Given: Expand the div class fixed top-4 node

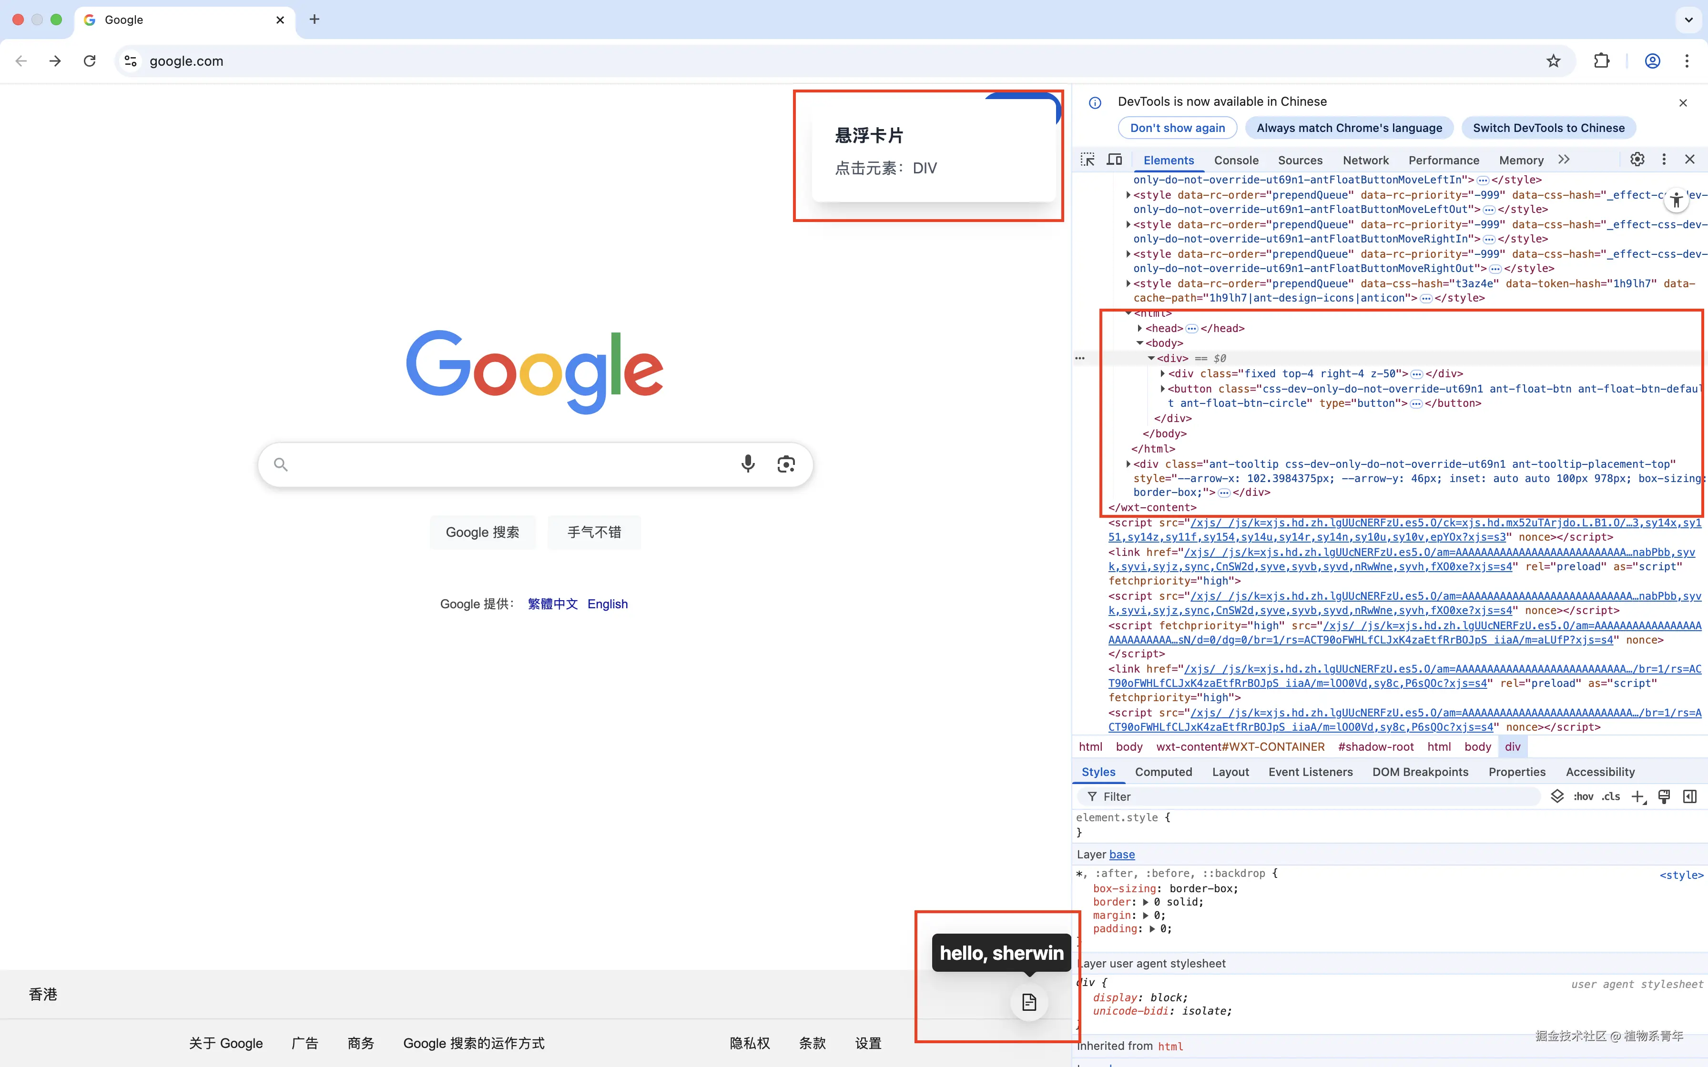Looking at the screenshot, I should (x=1162, y=373).
